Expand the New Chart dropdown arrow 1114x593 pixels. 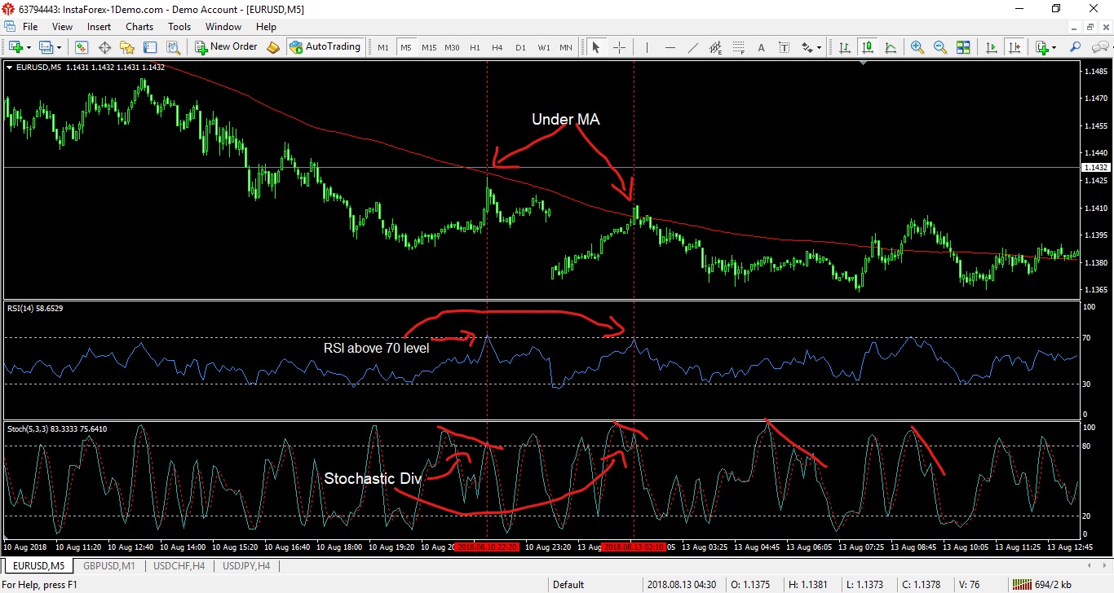click(28, 47)
